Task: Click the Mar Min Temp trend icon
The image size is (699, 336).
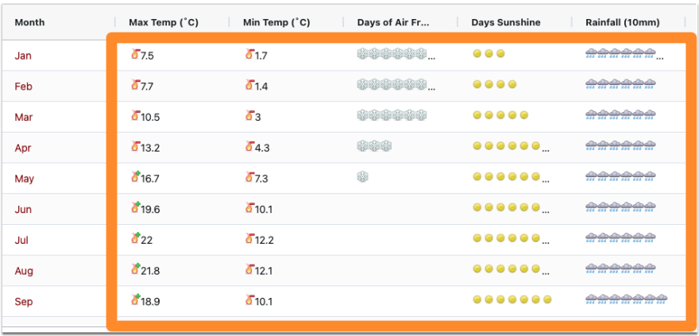Action: (x=249, y=116)
